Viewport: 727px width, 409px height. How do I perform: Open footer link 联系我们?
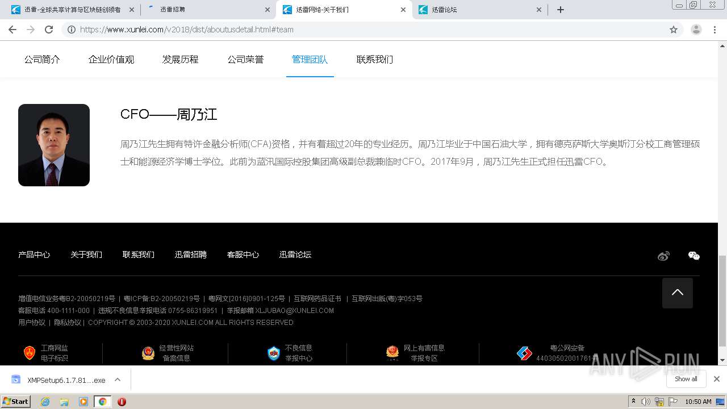(139, 254)
